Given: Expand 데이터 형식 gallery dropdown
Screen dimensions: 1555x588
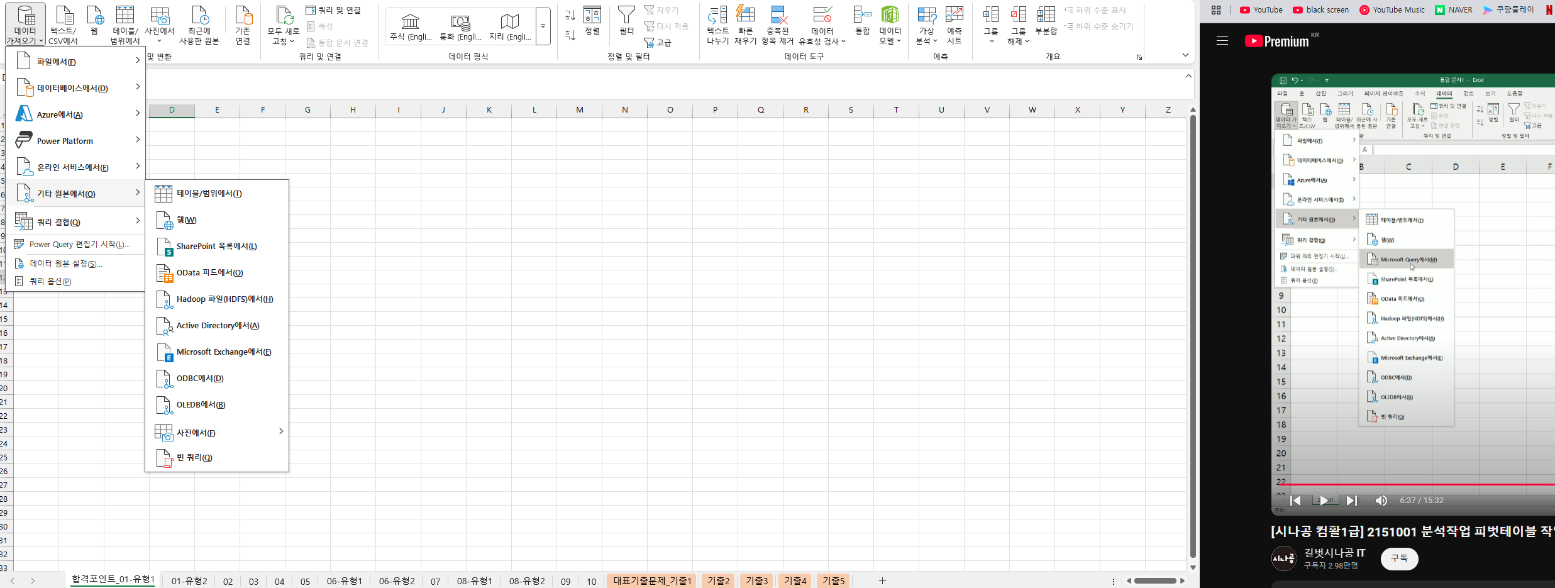Looking at the screenshot, I should pos(543,26).
